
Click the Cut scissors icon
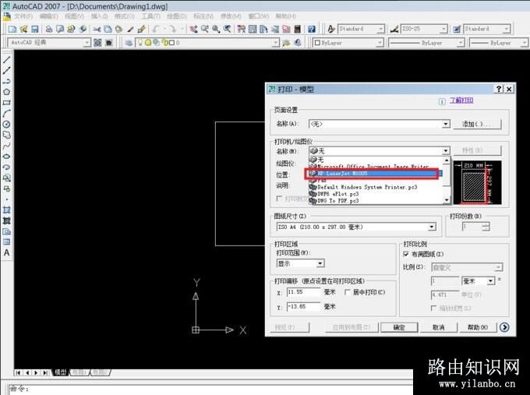tap(97, 29)
